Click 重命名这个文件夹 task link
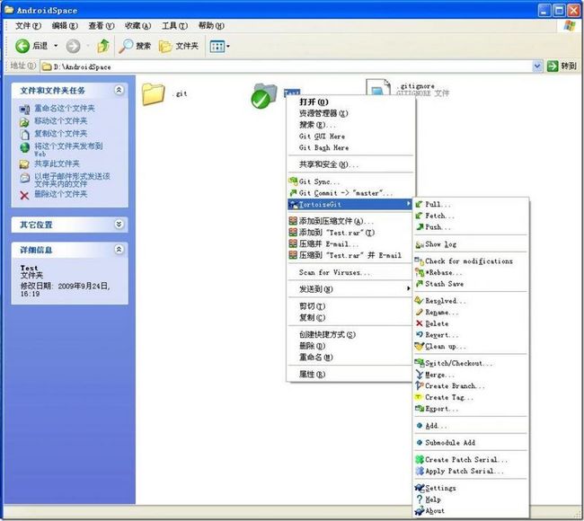Image resolution: width=584 pixels, height=521 pixels. 65,109
